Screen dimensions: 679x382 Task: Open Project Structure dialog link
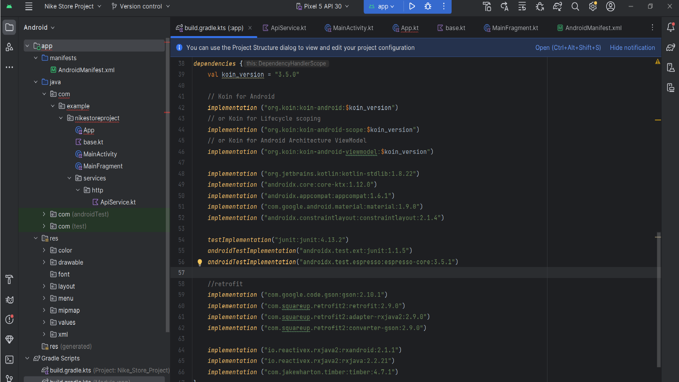[568, 48]
